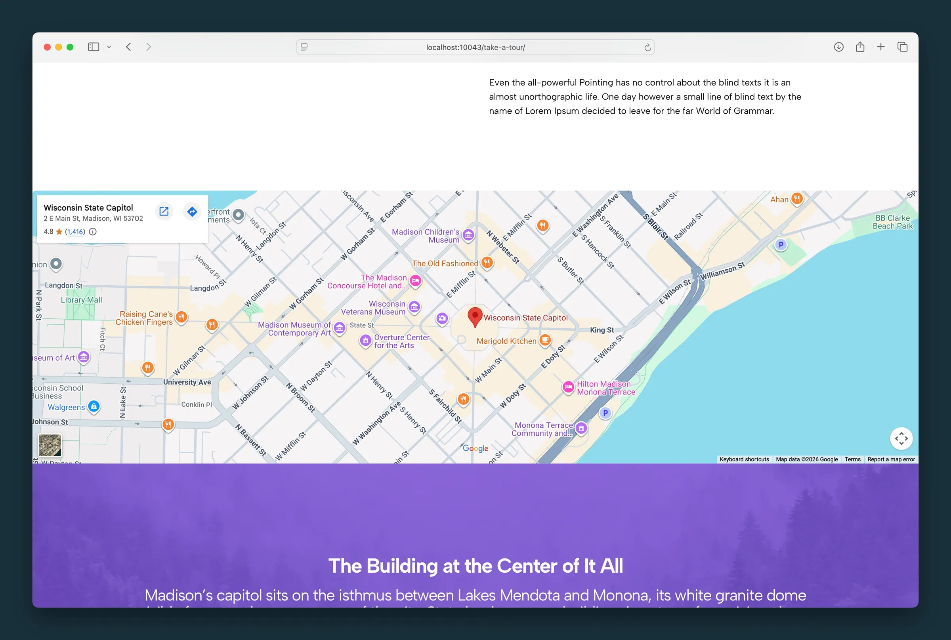The image size is (951, 640).
Task: Click the 2 E Main St address text
Action: 94,218
